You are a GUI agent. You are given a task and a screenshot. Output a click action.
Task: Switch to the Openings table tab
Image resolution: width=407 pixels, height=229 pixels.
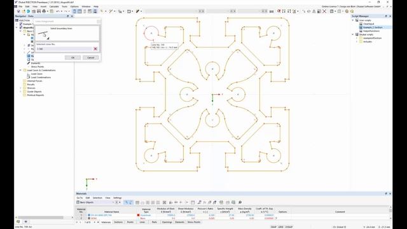(x=167, y=222)
